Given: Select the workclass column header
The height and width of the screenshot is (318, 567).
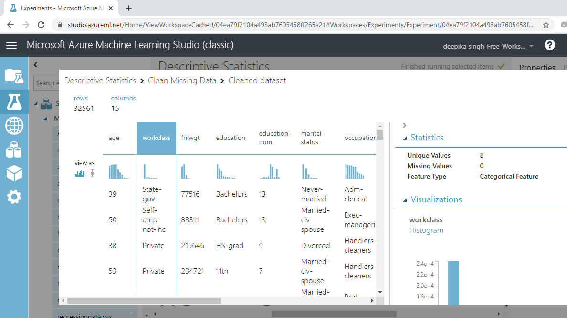Looking at the screenshot, I should click(157, 138).
